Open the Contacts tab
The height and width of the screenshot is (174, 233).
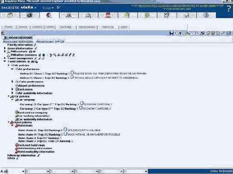(37, 27)
